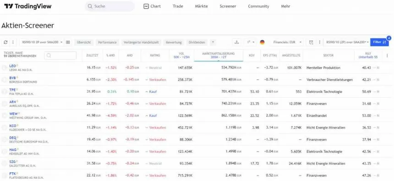
Task: Sort by the ZULETZT column header
Action: pos(93,55)
